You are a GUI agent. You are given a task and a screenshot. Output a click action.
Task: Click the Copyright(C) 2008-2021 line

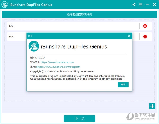[63, 71]
